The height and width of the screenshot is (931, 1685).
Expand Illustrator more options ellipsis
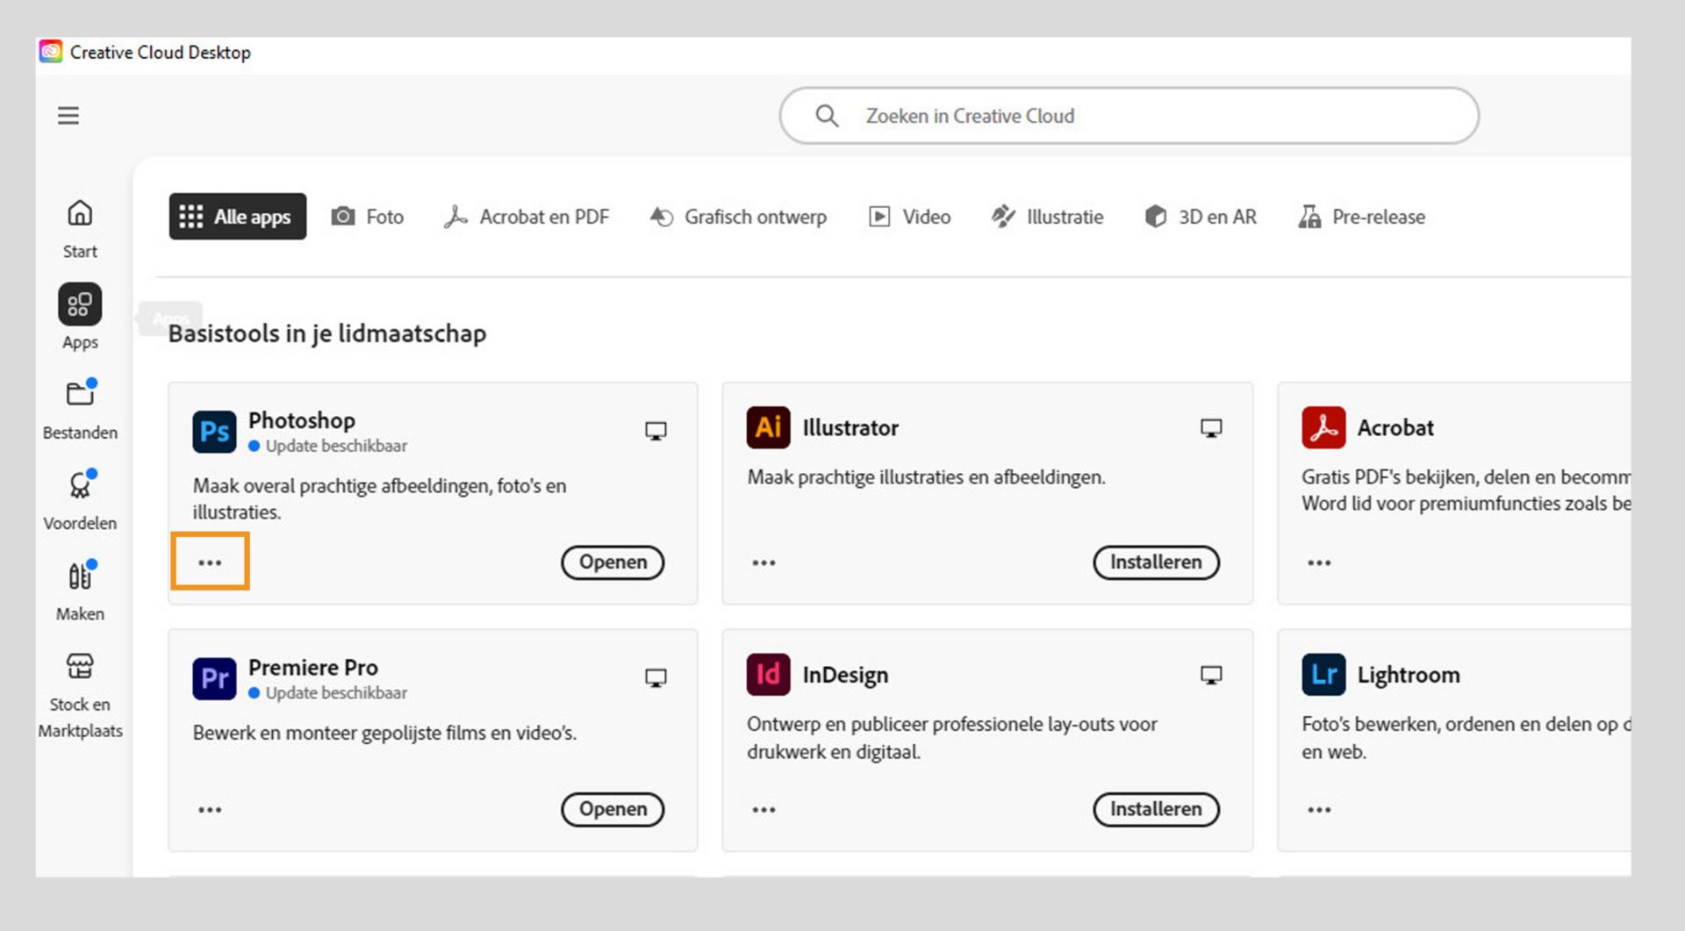pos(764,562)
